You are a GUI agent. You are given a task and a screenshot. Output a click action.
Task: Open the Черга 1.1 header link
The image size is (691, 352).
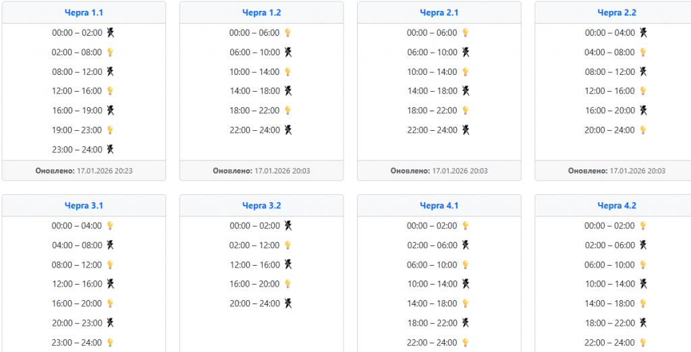point(84,12)
